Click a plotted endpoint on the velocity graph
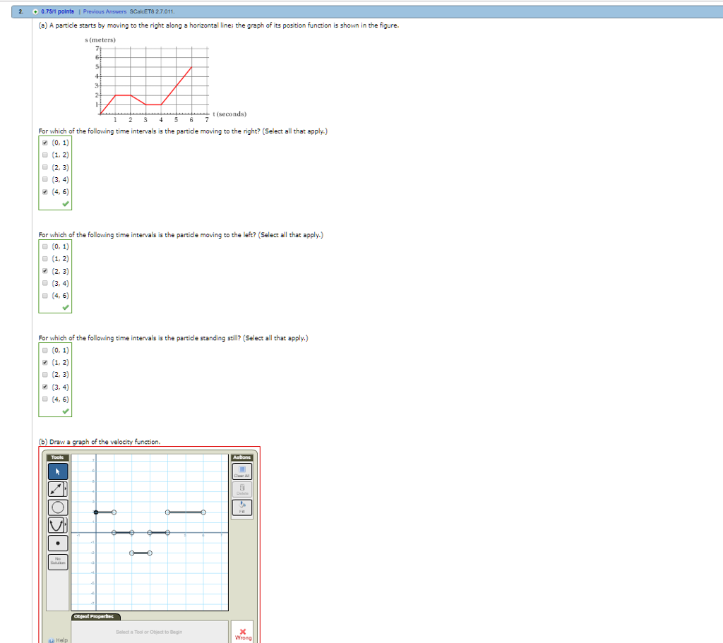 (x=114, y=512)
